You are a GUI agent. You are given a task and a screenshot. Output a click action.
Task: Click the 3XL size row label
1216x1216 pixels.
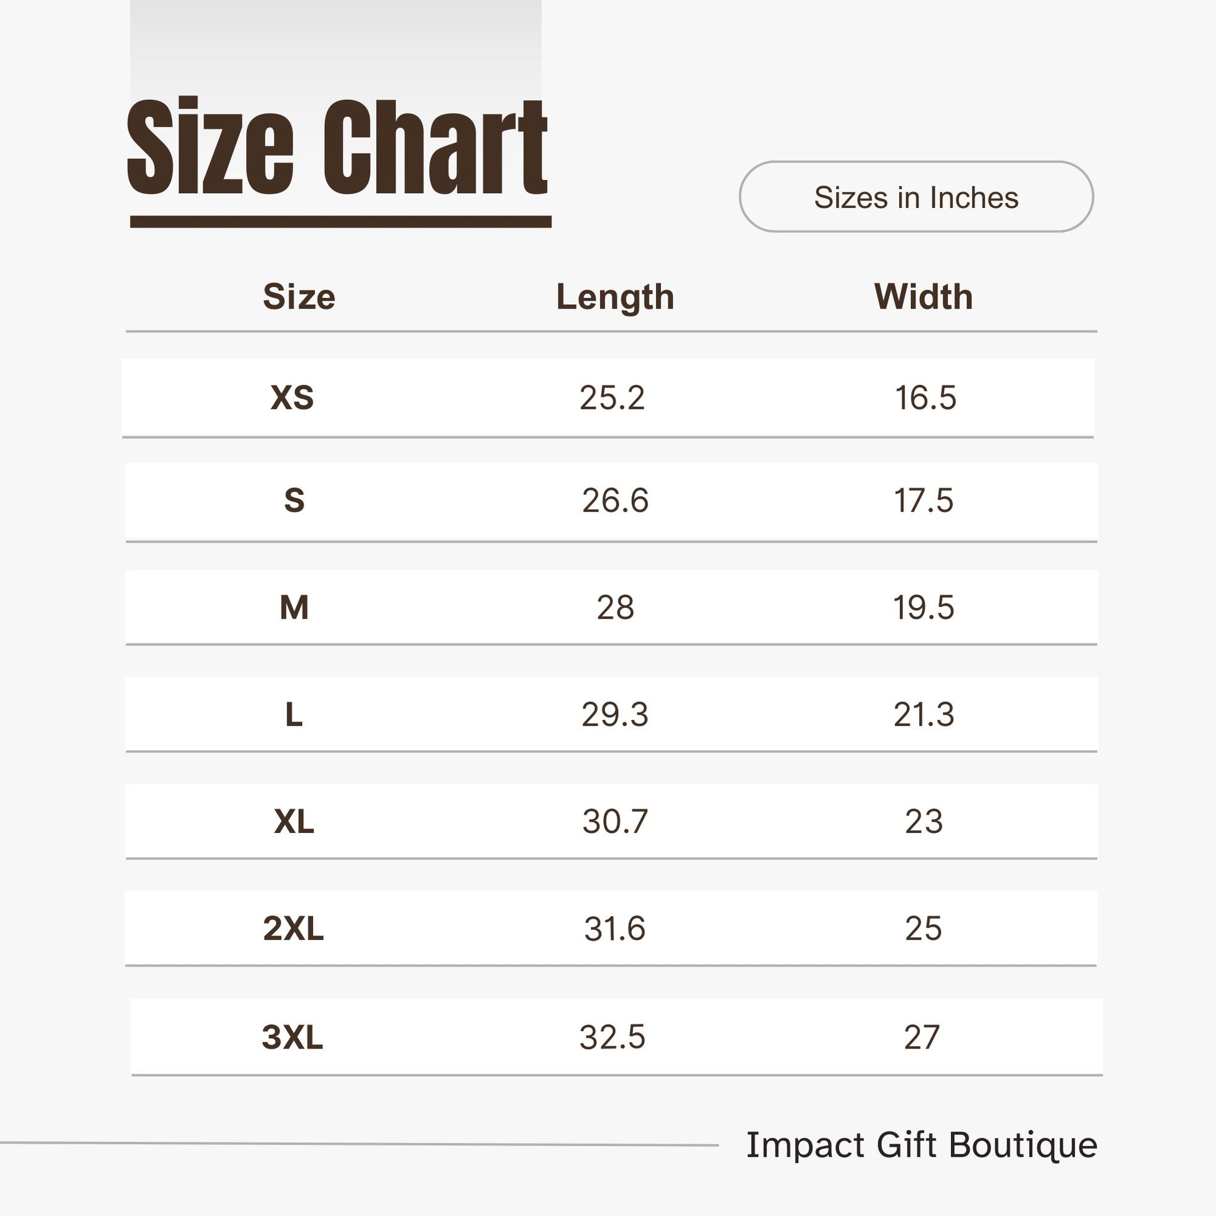click(292, 1037)
